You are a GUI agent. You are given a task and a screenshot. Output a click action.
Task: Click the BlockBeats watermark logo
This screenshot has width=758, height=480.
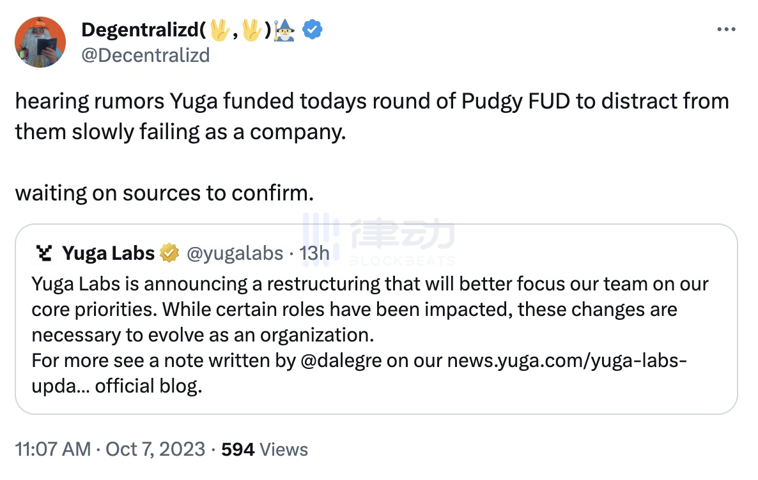point(378,241)
